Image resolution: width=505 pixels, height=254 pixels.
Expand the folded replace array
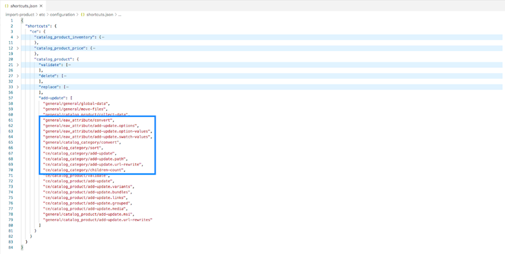tap(18, 87)
